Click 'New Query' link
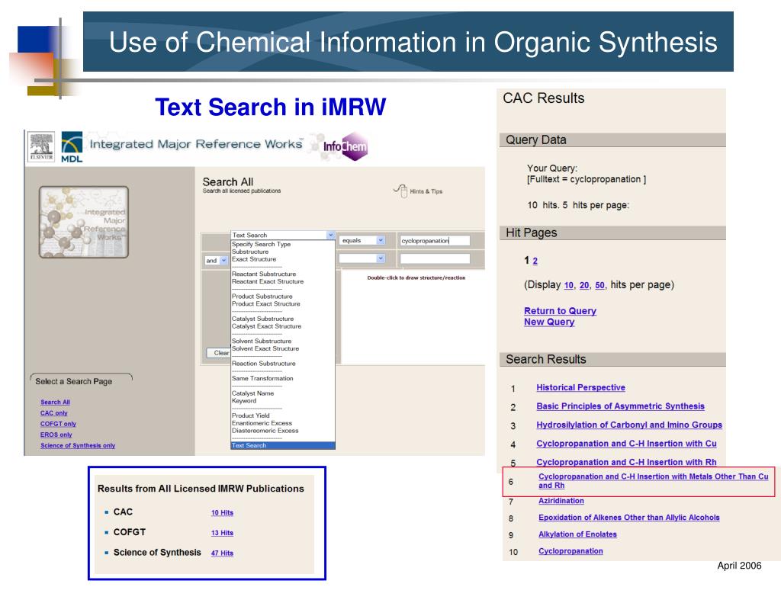 point(549,322)
